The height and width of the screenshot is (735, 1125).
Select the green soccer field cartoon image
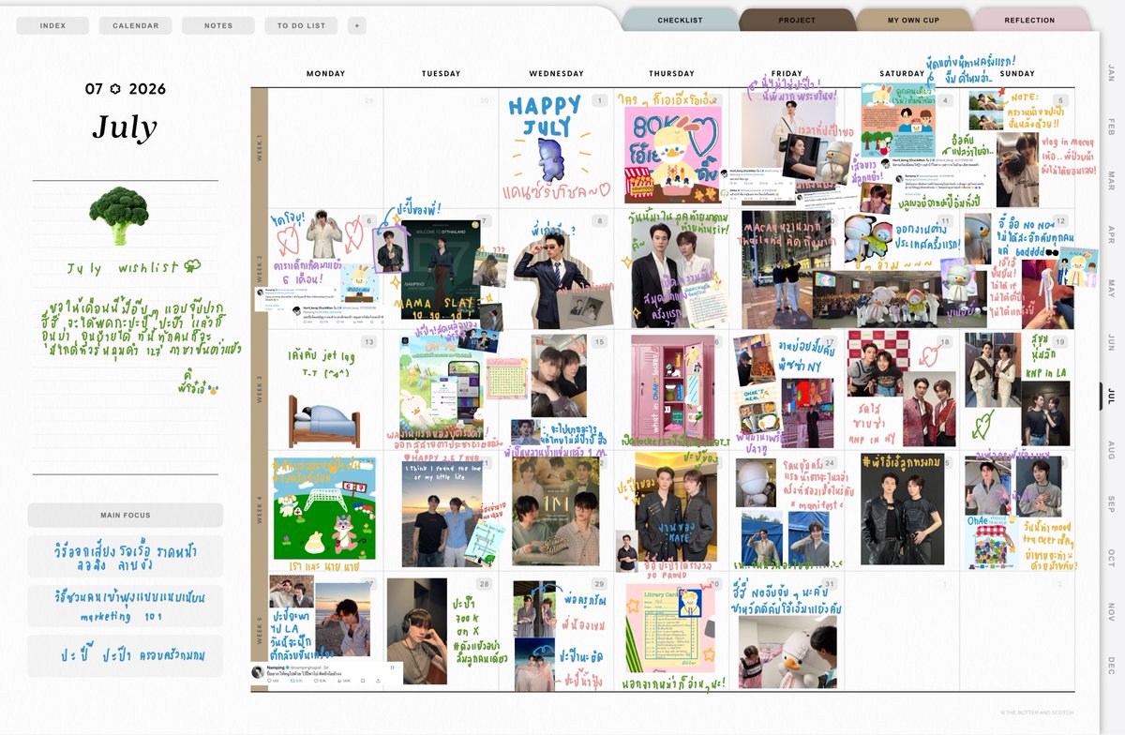coord(324,510)
